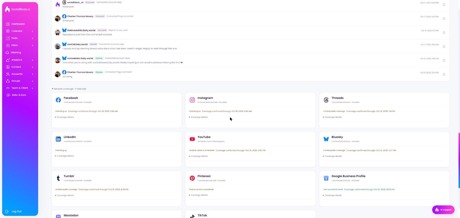The height and width of the screenshot is (218, 460).
Task: Expand the Inbox sidebar submenu
Action: coord(32,45)
